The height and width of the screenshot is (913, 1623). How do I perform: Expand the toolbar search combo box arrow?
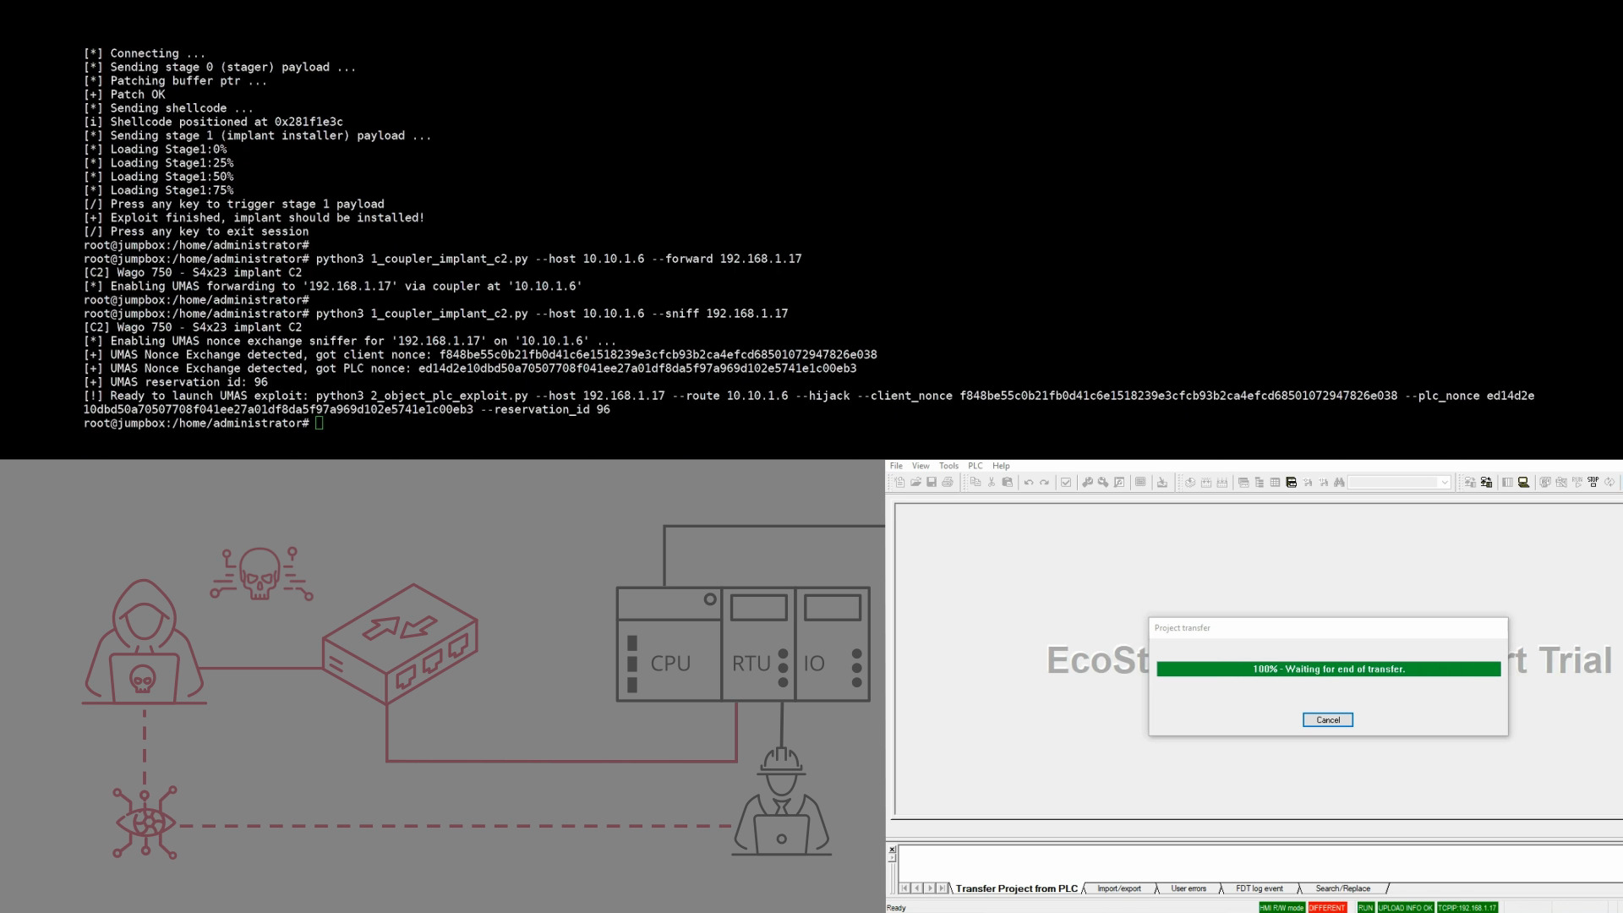pyautogui.click(x=1445, y=483)
